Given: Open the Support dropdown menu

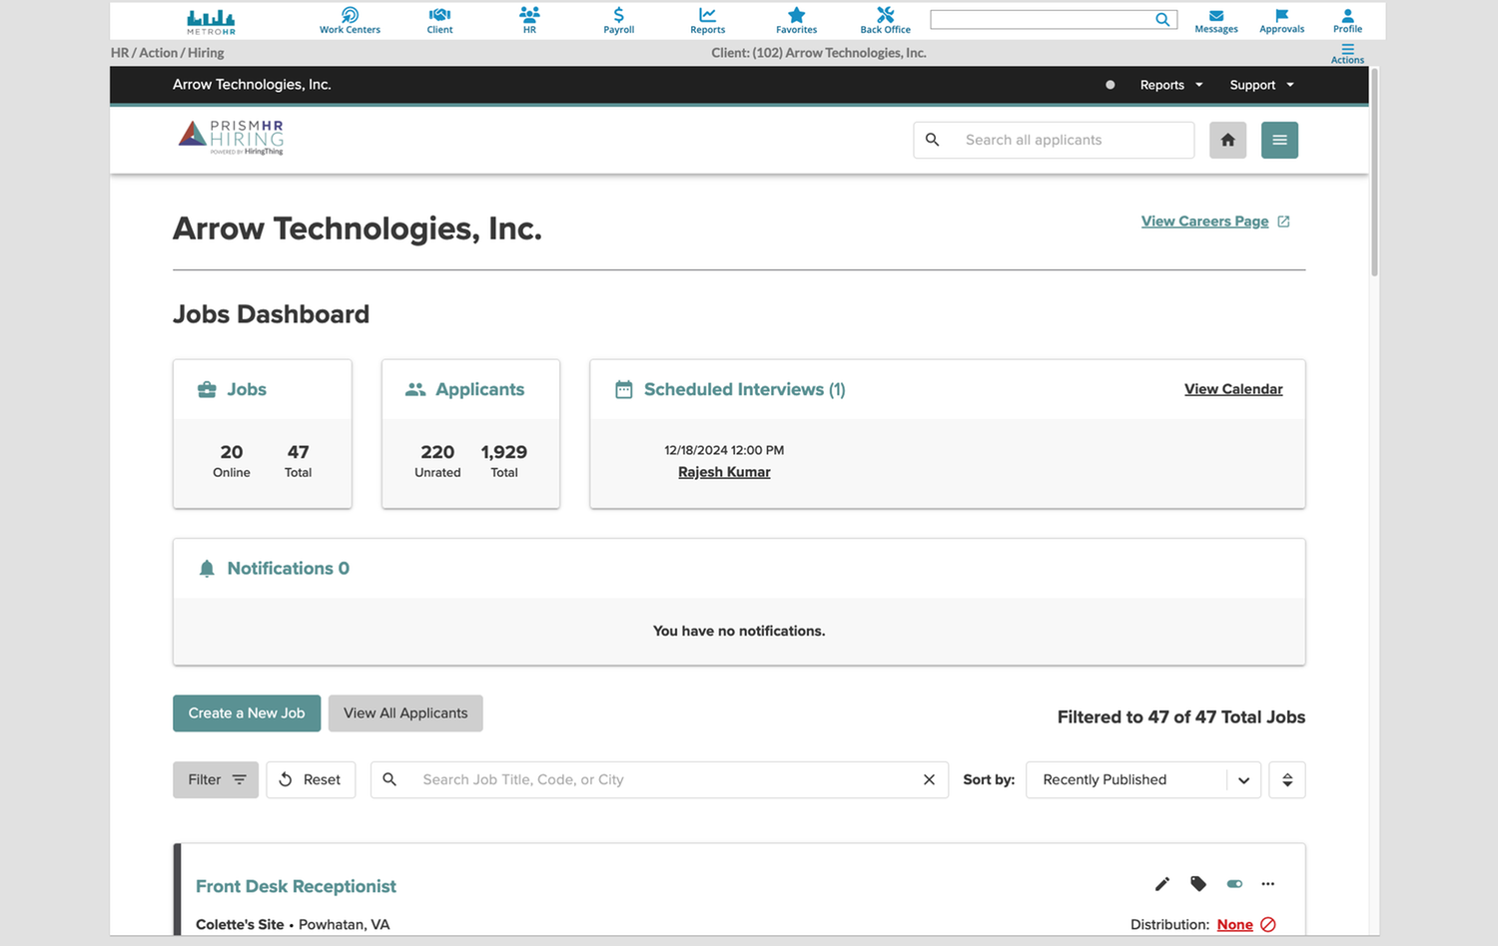Looking at the screenshot, I should click(1260, 86).
